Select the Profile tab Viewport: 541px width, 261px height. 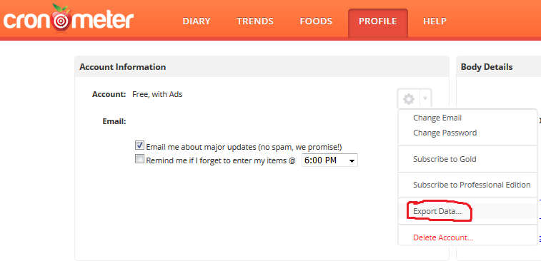378,23
